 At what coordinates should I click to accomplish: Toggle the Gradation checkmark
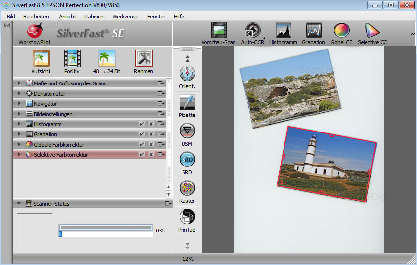tap(142, 134)
